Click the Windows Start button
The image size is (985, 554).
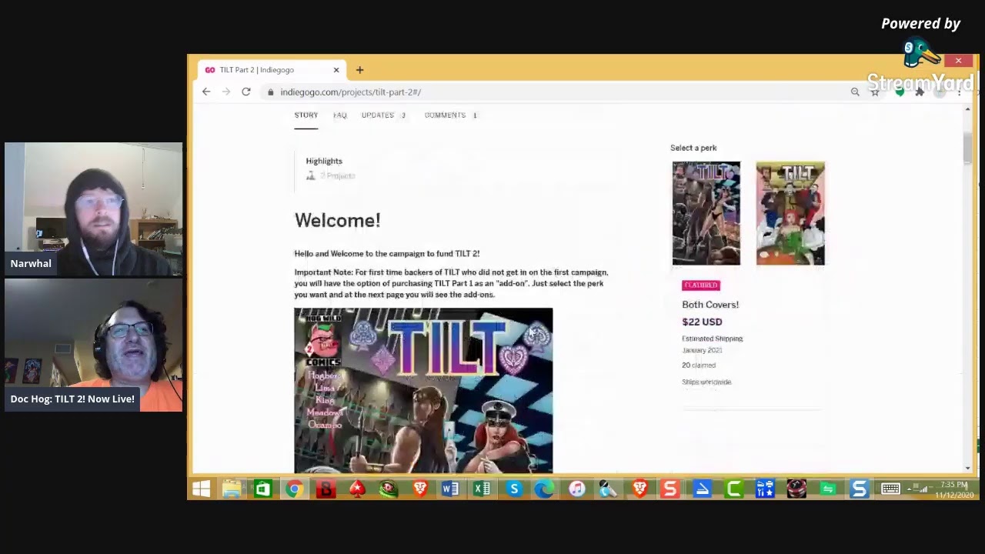coord(202,489)
